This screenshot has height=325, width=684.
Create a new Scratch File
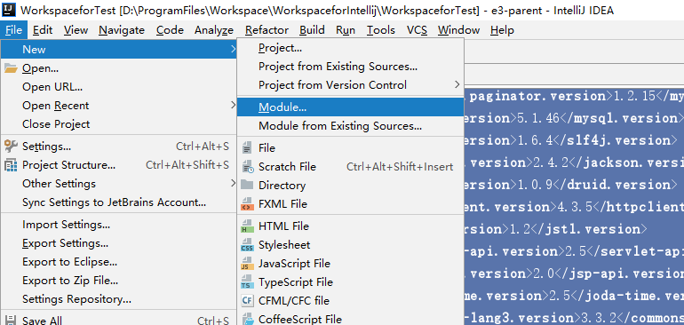[350, 167]
